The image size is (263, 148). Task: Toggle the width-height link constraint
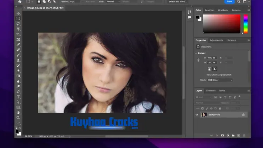(198, 60)
